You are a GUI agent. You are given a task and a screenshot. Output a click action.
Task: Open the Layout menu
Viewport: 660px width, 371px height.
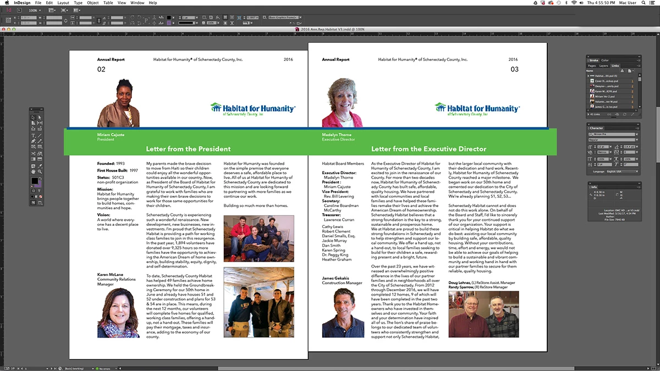63,3
